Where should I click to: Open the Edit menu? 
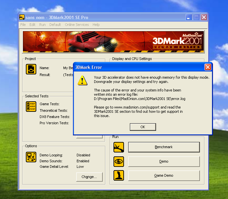[32, 25]
